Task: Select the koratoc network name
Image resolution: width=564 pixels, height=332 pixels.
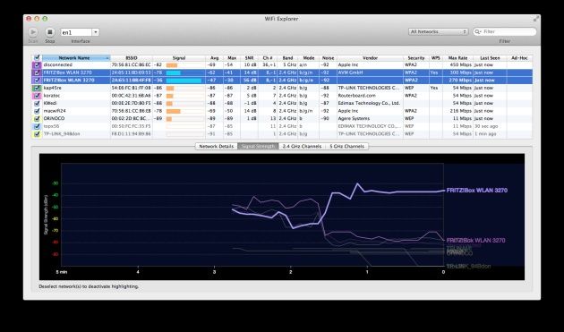Action: click(x=52, y=96)
